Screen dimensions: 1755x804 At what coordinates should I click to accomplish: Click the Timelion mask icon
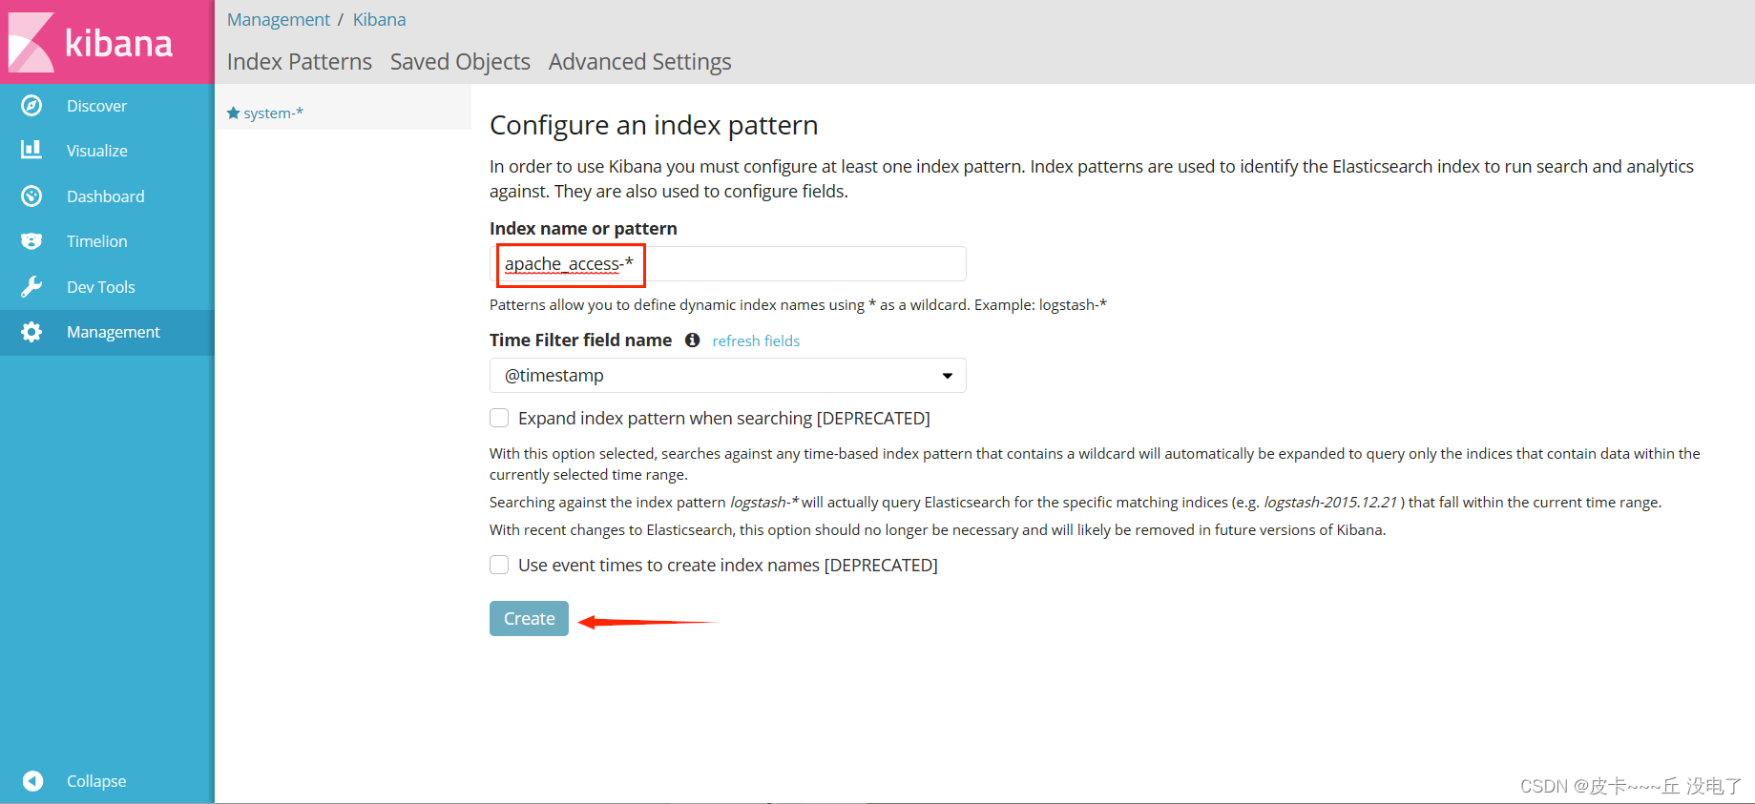coord(31,241)
